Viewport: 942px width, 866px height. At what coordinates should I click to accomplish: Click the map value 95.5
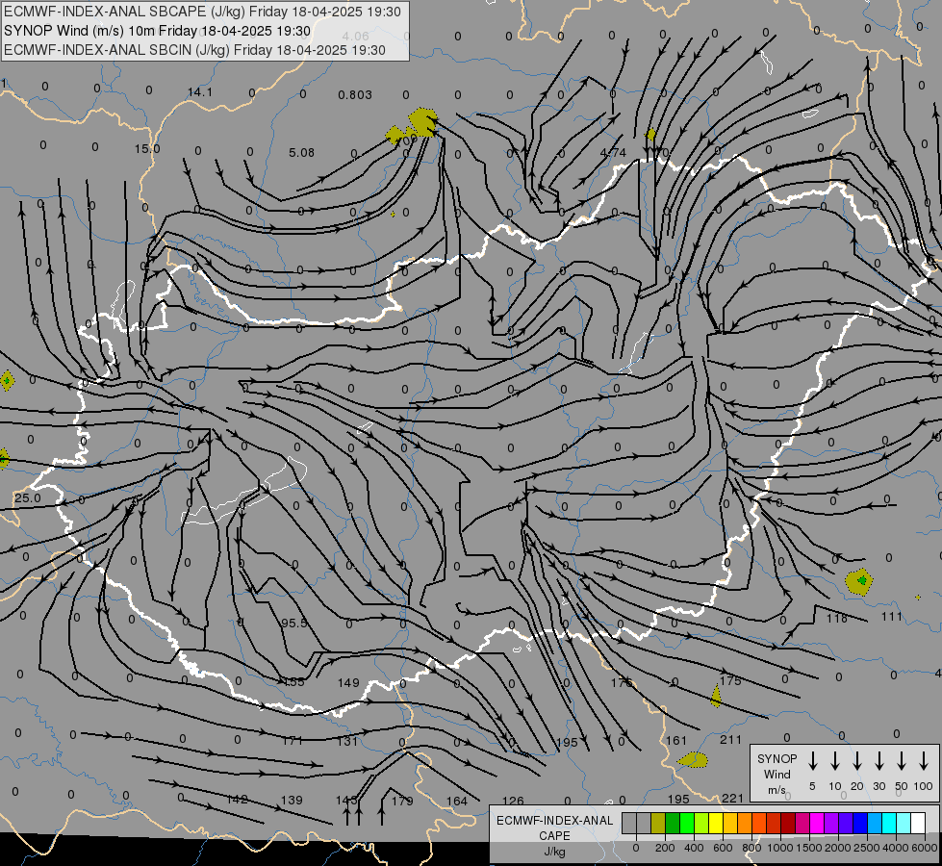coord(294,624)
